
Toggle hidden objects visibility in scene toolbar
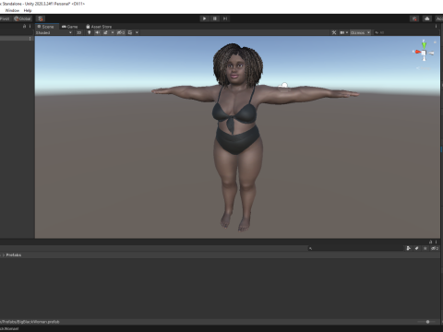coord(121,32)
